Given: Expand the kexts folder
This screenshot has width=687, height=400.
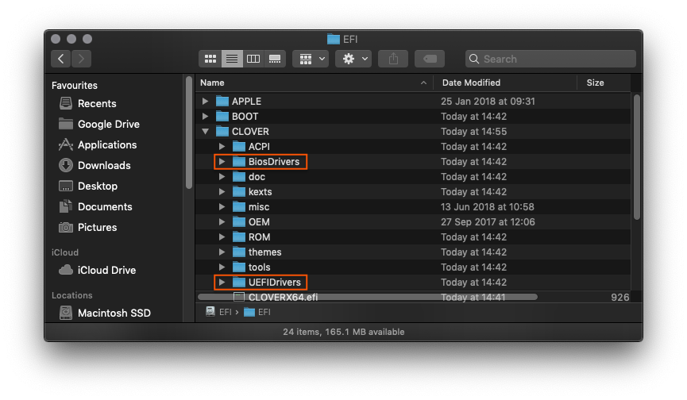Looking at the screenshot, I should pyautogui.click(x=222, y=192).
